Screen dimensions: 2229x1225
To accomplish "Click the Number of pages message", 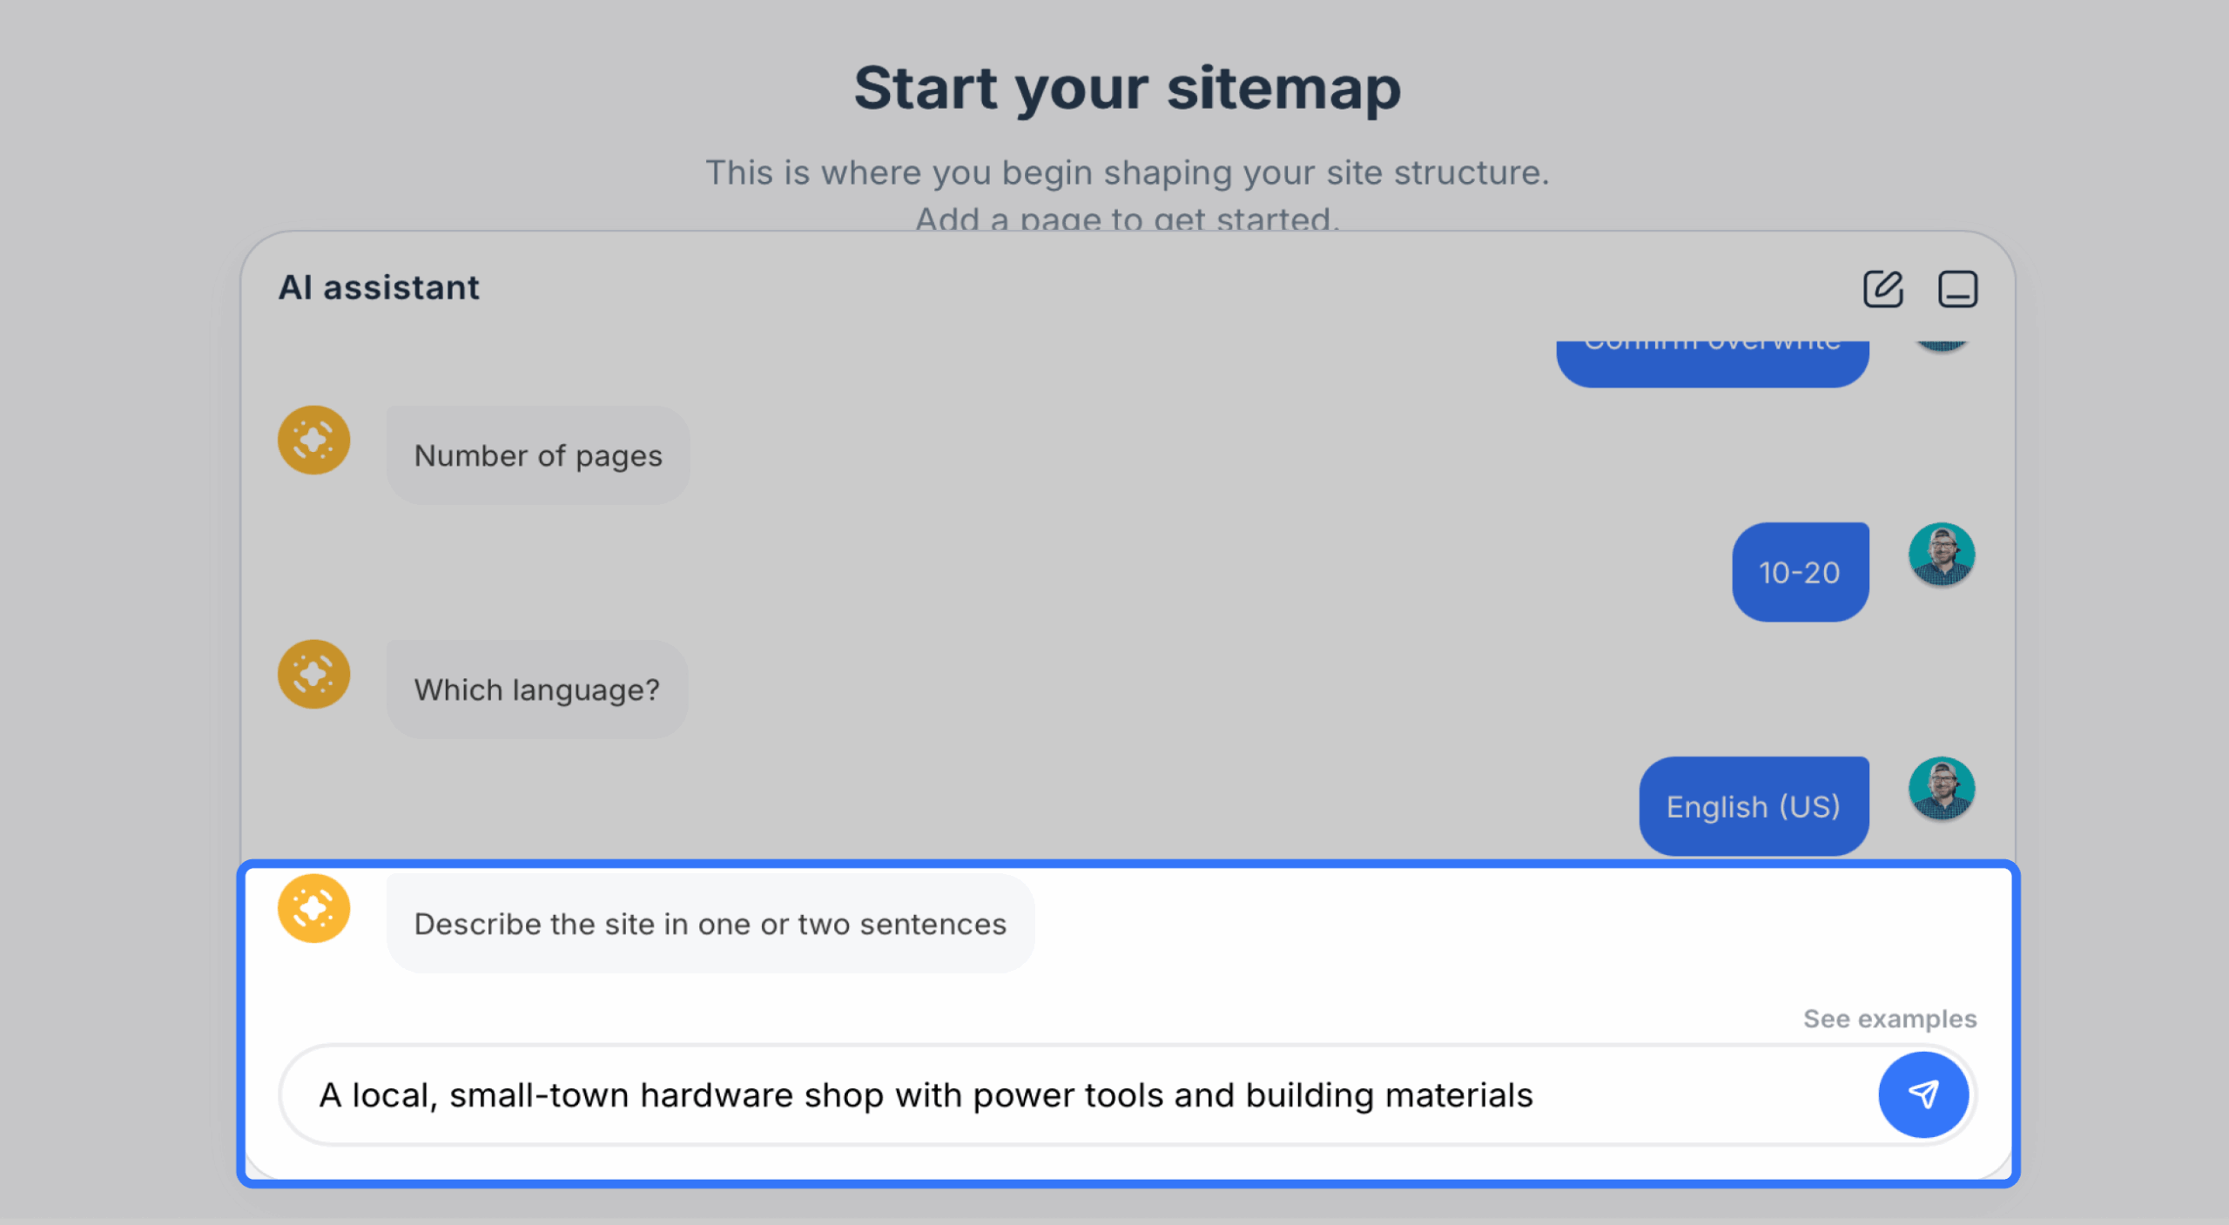I will click(538, 455).
